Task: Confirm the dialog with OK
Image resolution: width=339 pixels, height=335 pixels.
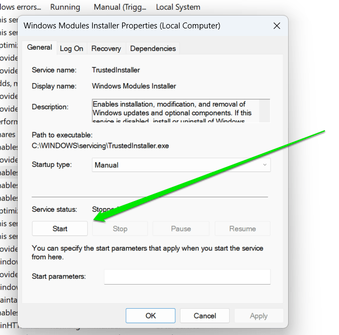Action: (x=150, y=316)
